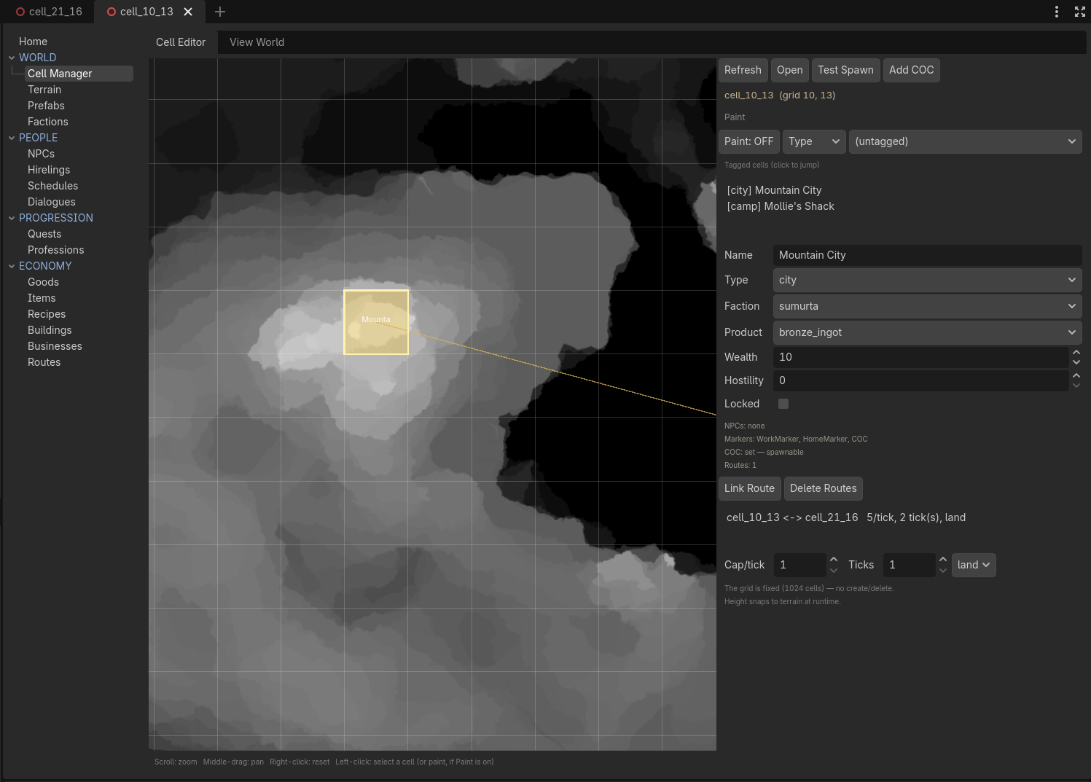Collapse the PROGRESSION section
1091x782 pixels.
tap(12, 218)
